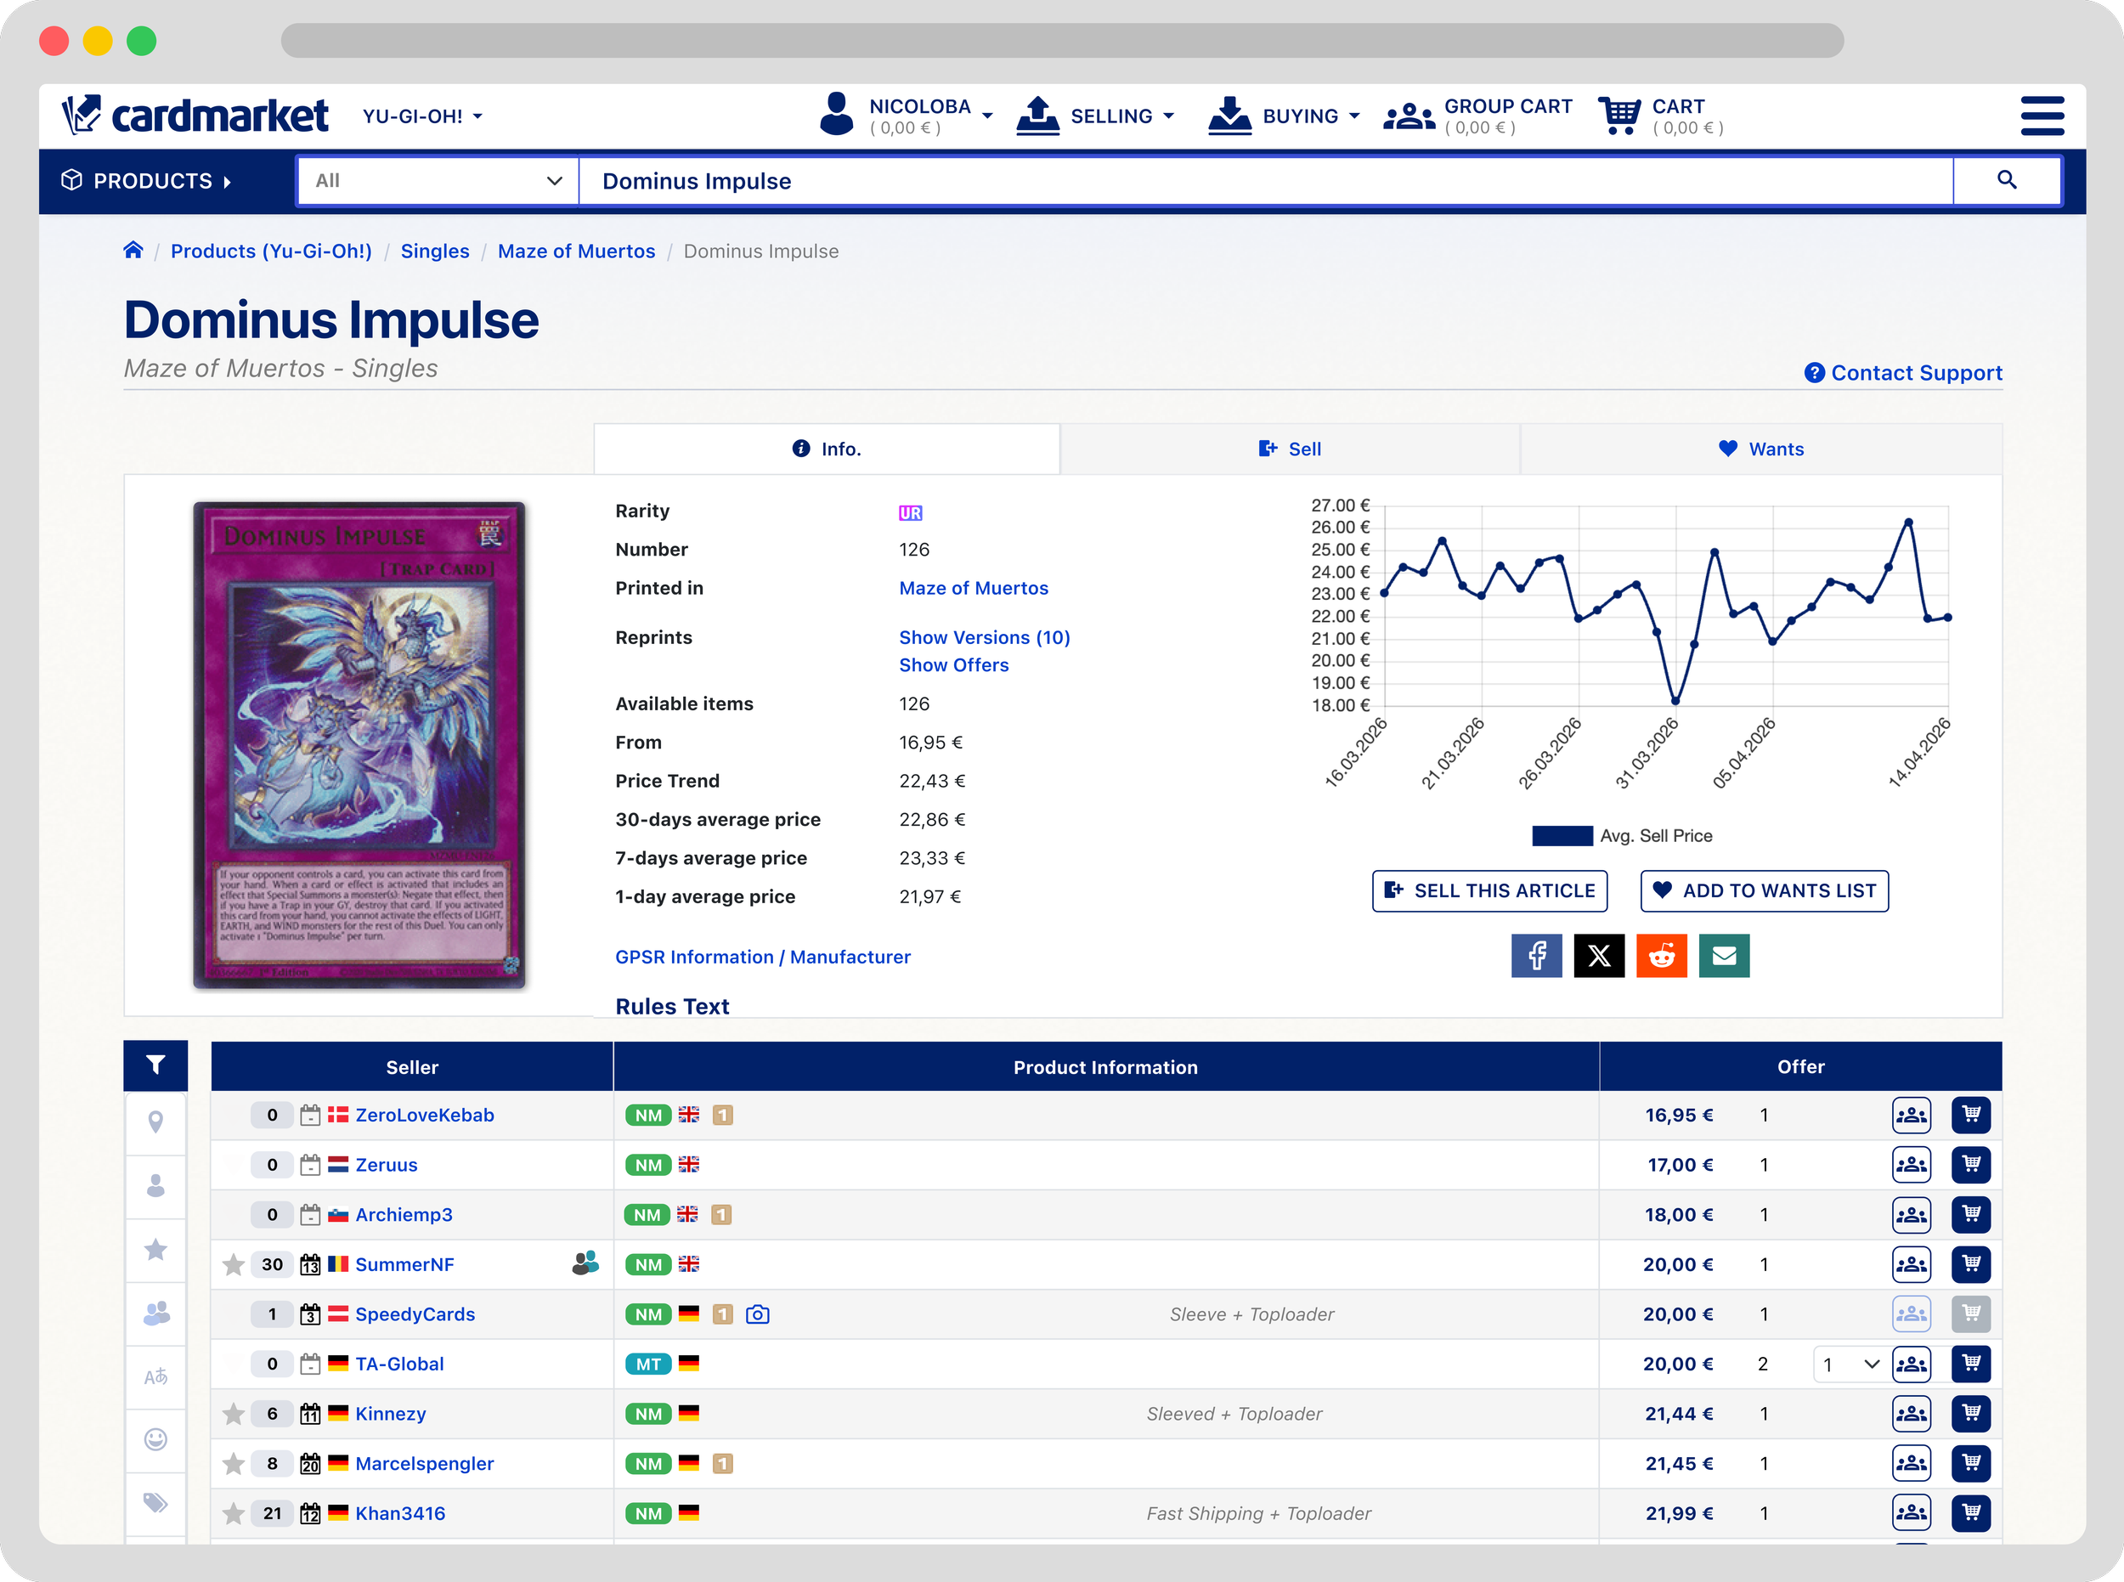The height and width of the screenshot is (1582, 2124).
Task: Click the ADD TO WANTS LIST button
Action: point(1763,890)
